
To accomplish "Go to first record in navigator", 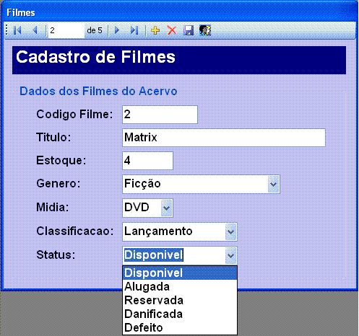I will tap(17, 30).
